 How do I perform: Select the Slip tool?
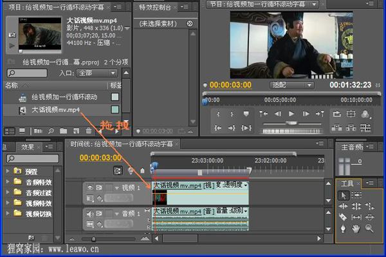[356, 217]
